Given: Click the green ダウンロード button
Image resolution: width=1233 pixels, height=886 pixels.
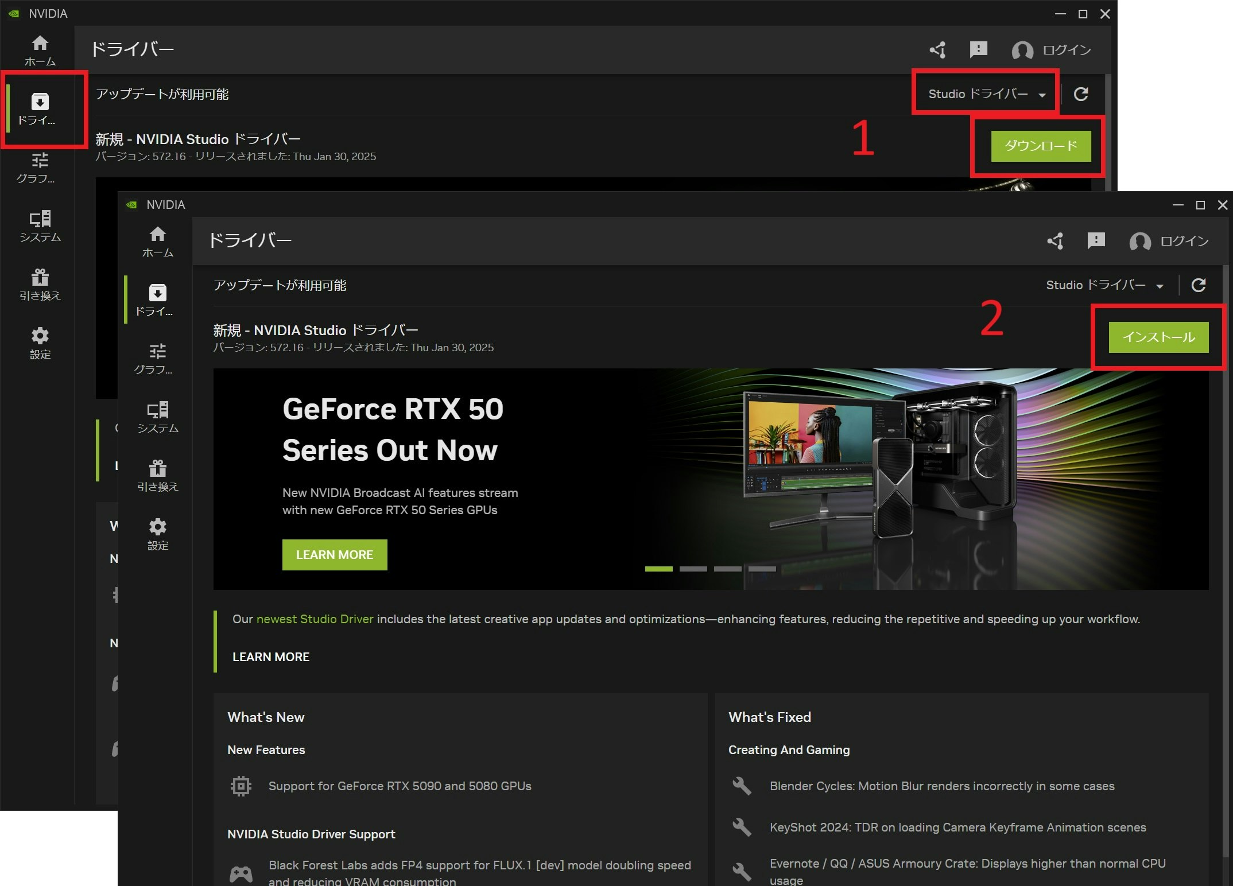Looking at the screenshot, I should (x=1040, y=146).
